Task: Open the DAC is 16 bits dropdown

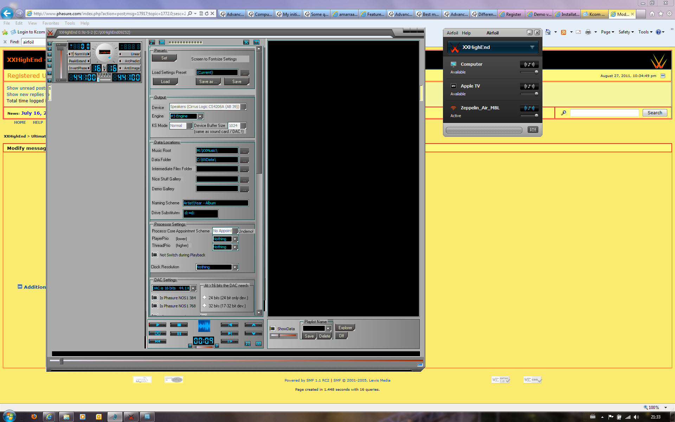Action: pos(193,288)
